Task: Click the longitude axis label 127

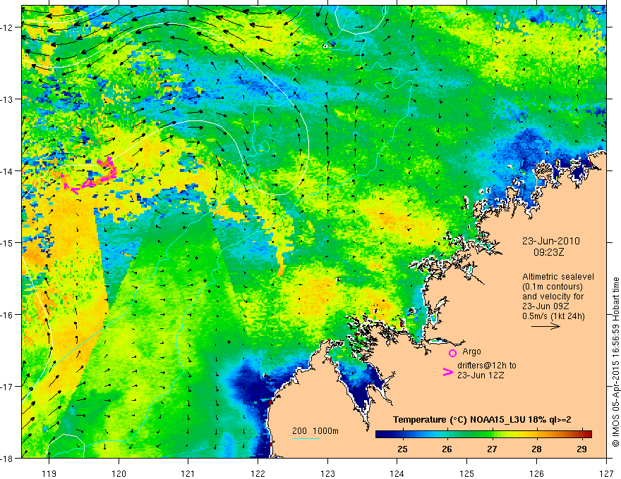Action: pyautogui.click(x=606, y=473)
